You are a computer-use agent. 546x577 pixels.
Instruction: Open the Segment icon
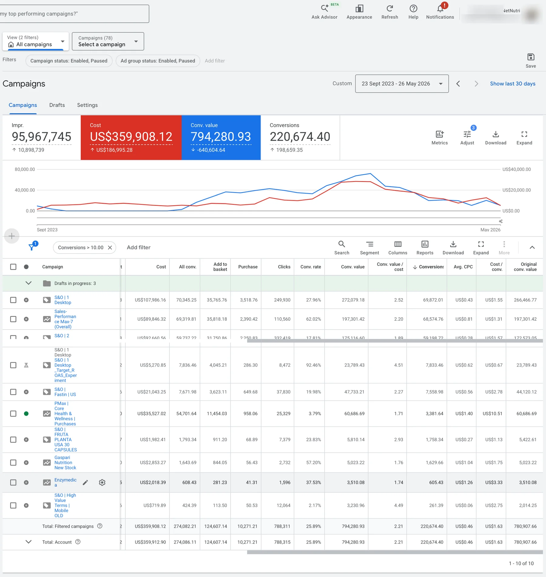[x=369, y=248]
